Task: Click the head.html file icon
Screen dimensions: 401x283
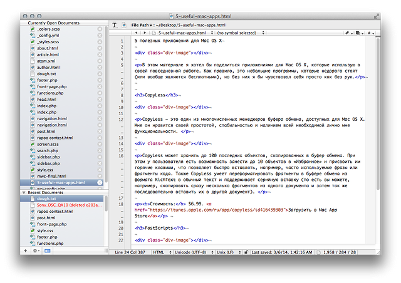Action: point(33,99)
